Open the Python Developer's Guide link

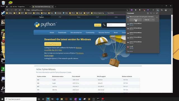point(63,72)
